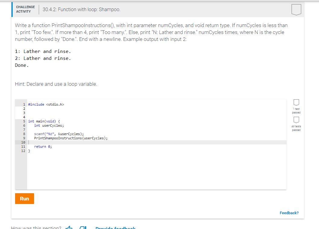
Task: Click the shield badge above '1 test passed'
Action: [x=296, y=102]
